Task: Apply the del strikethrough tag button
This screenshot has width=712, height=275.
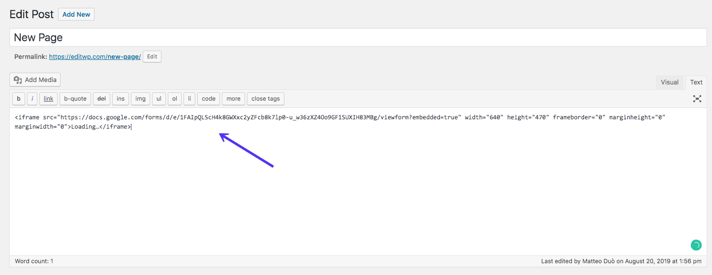Action: click(x=101, y=99)
